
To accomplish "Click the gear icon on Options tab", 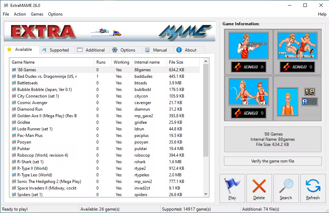I will [115, 50].
